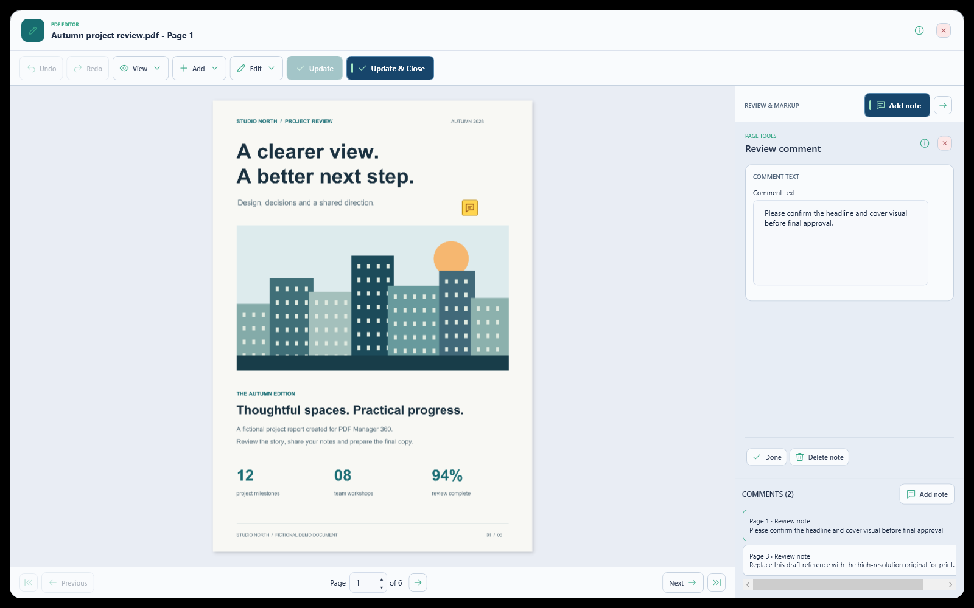Open the Edit dropdown menu
This screenshot has width=974, height=608.
click(256, 69)
